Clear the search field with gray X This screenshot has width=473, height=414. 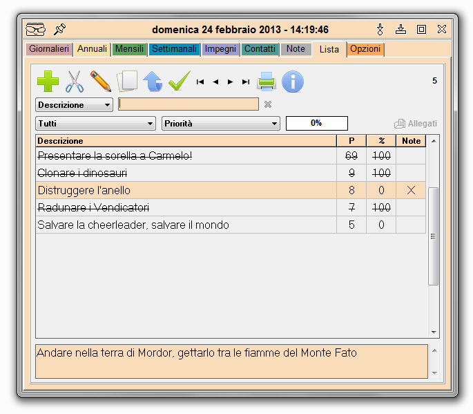coord(268,104)
